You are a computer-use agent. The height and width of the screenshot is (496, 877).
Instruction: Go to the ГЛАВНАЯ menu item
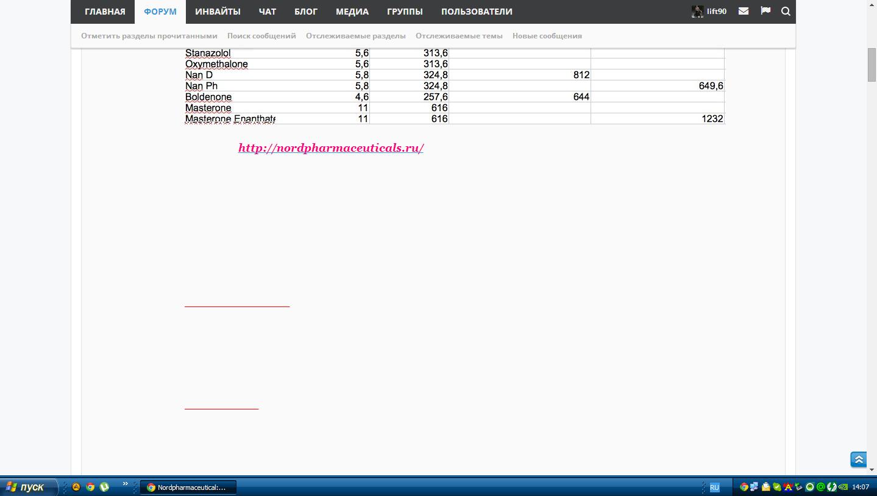(x=105, y=12)
